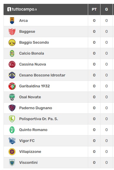Screen dimensions: 114x170
Task: Click the Villapizzone round yellow crest
Action: 12,152
